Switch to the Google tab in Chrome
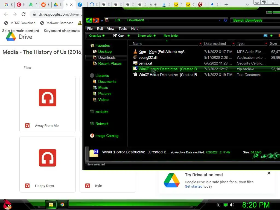Screen dimensions: 280x210 pyautogui.click(x=7, y=5)
